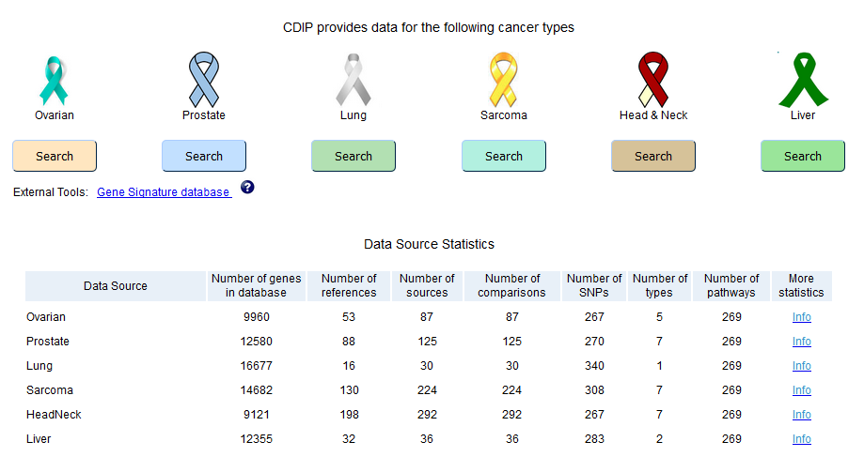Open Info link for Ovarian row

click(x=802, y=317)
